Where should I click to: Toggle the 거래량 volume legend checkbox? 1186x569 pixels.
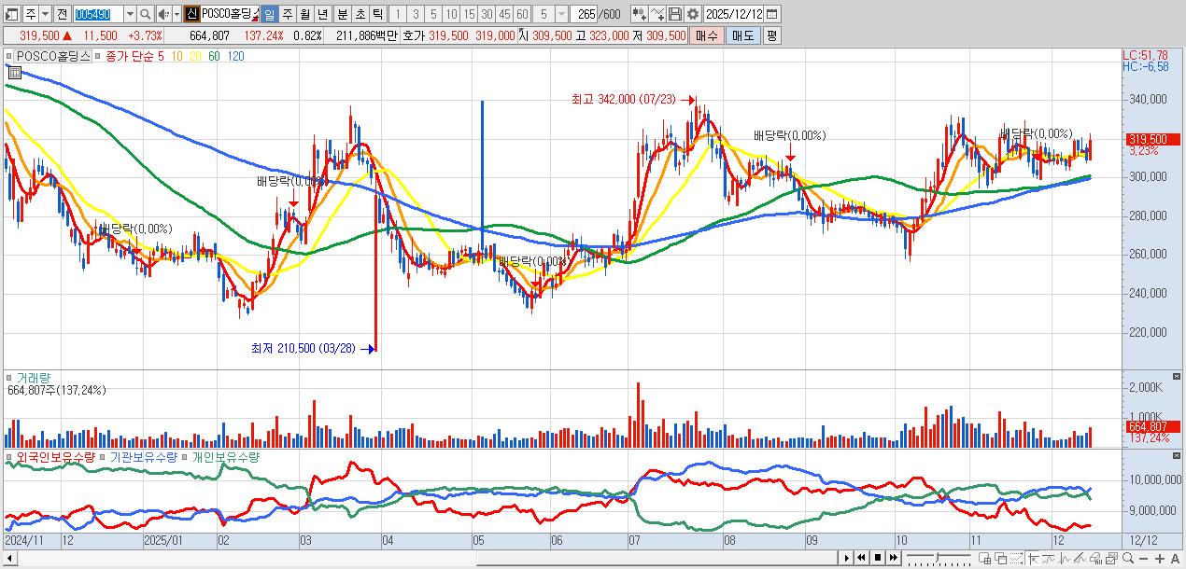pyautogui.click(x=11, y=378)
